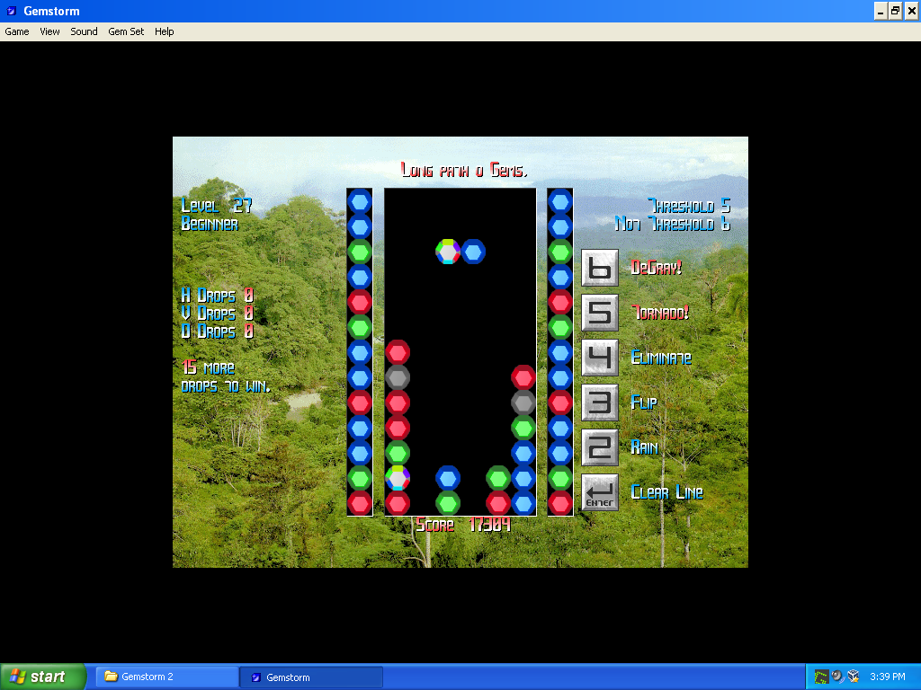Switch to Gemstorm 2 folder taskbar button

click(x=166, y=677)
